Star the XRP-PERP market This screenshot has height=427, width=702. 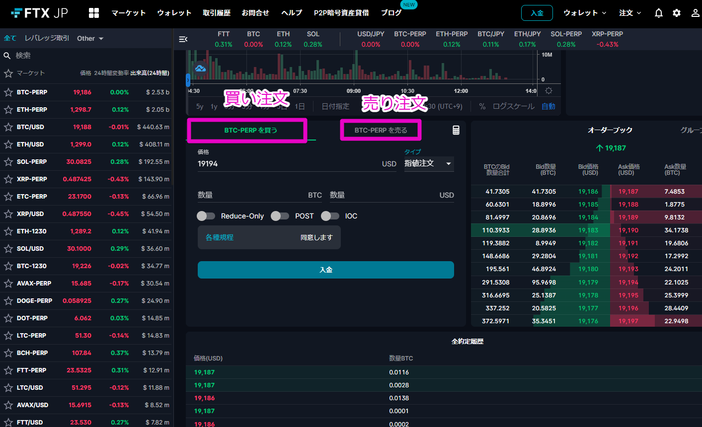tap(8, 179)
